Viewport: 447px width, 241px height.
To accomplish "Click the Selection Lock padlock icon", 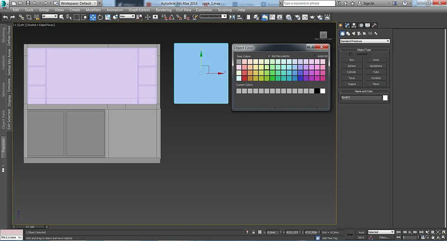I will tap(253, 232).
